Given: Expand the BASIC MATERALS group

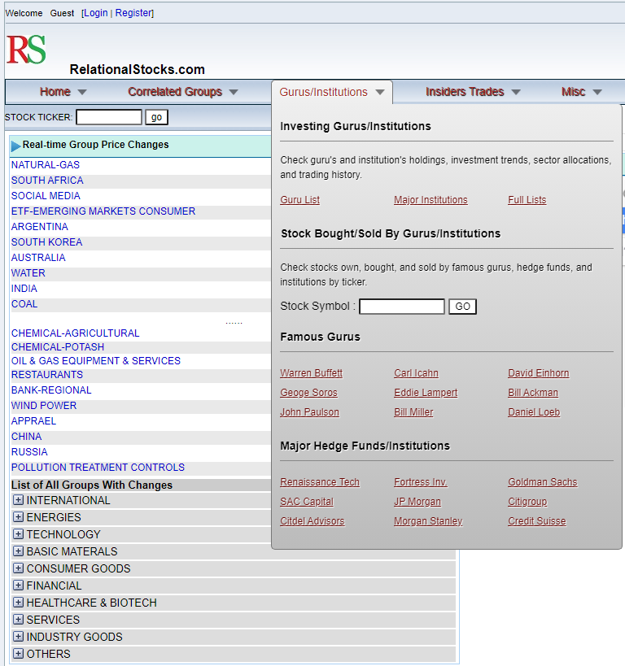Looking at the screenshot, I should tap(18, 551).
